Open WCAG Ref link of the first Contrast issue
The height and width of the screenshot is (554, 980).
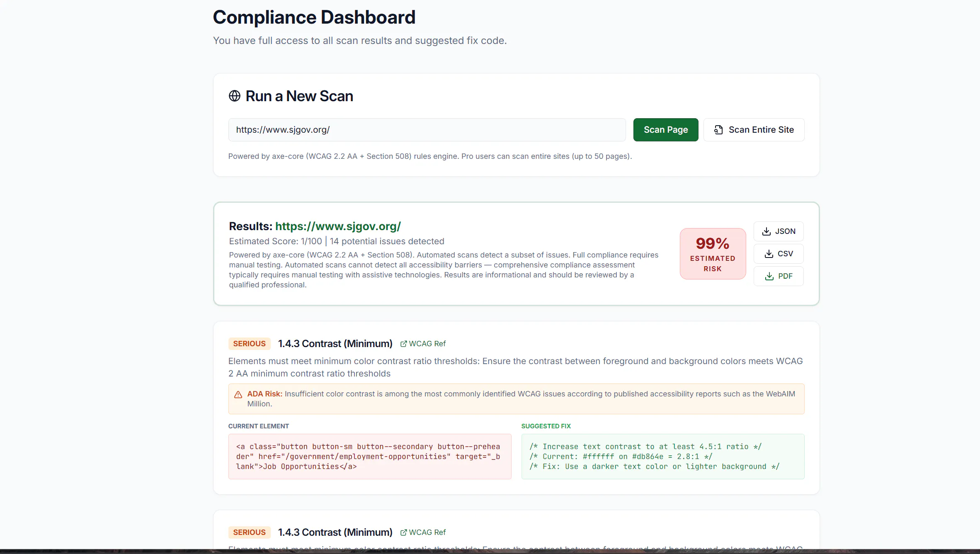(423, 344)
